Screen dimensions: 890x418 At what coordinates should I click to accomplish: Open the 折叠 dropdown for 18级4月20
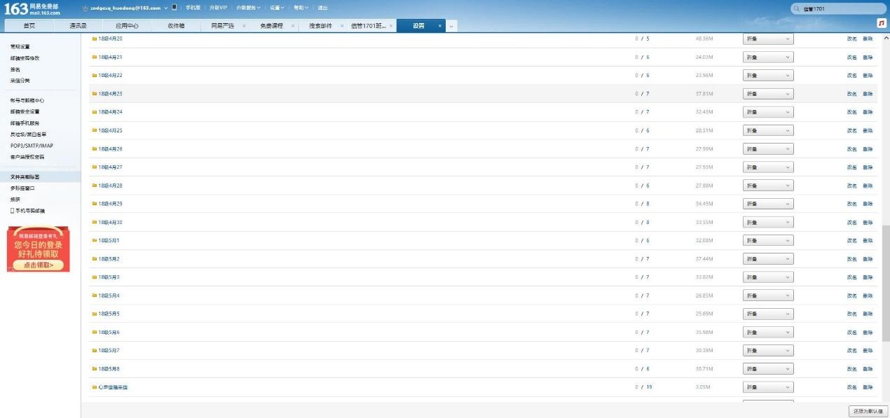pos(767,39)
